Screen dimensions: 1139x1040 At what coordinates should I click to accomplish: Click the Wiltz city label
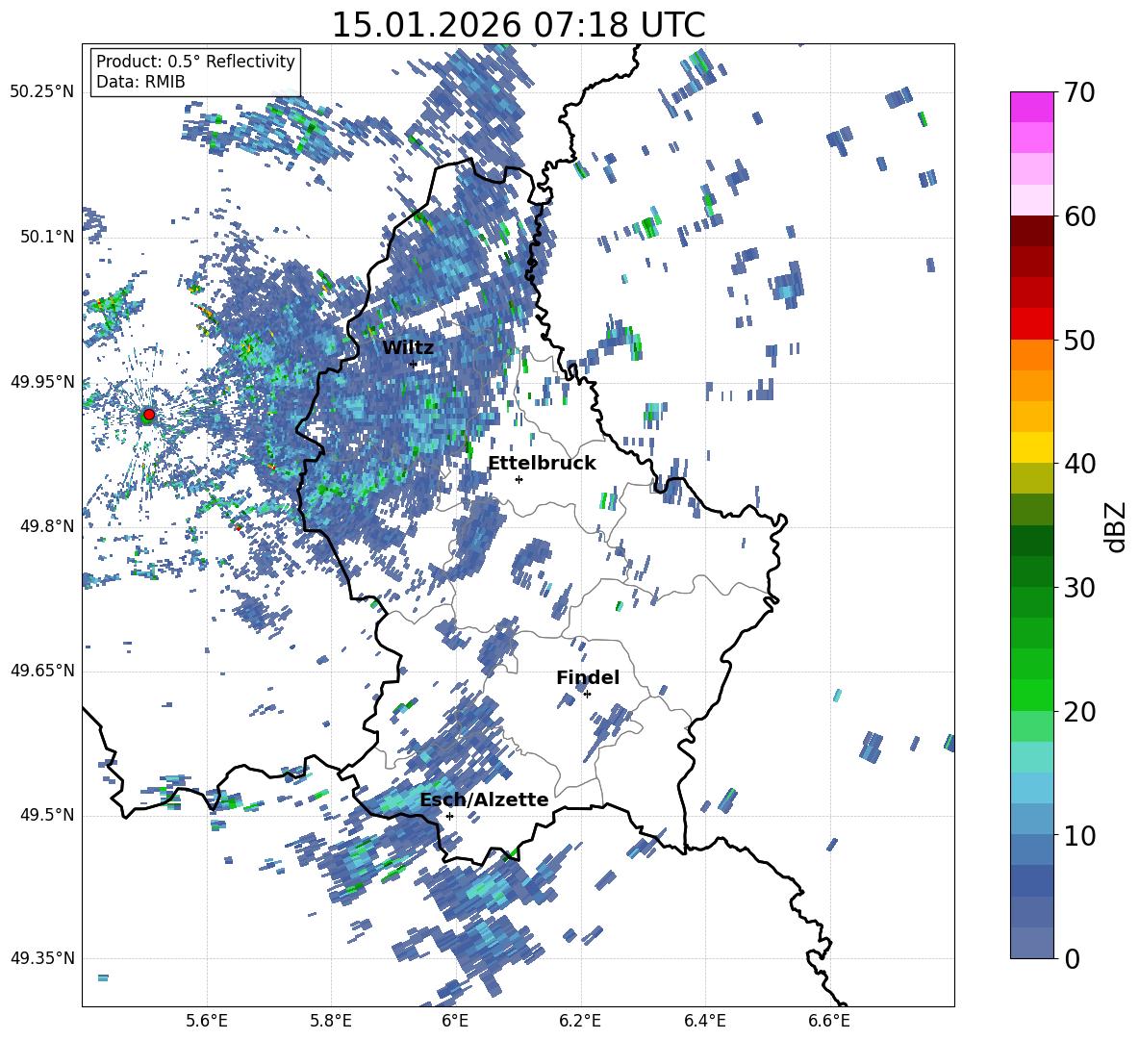click(x=408, y=347)
